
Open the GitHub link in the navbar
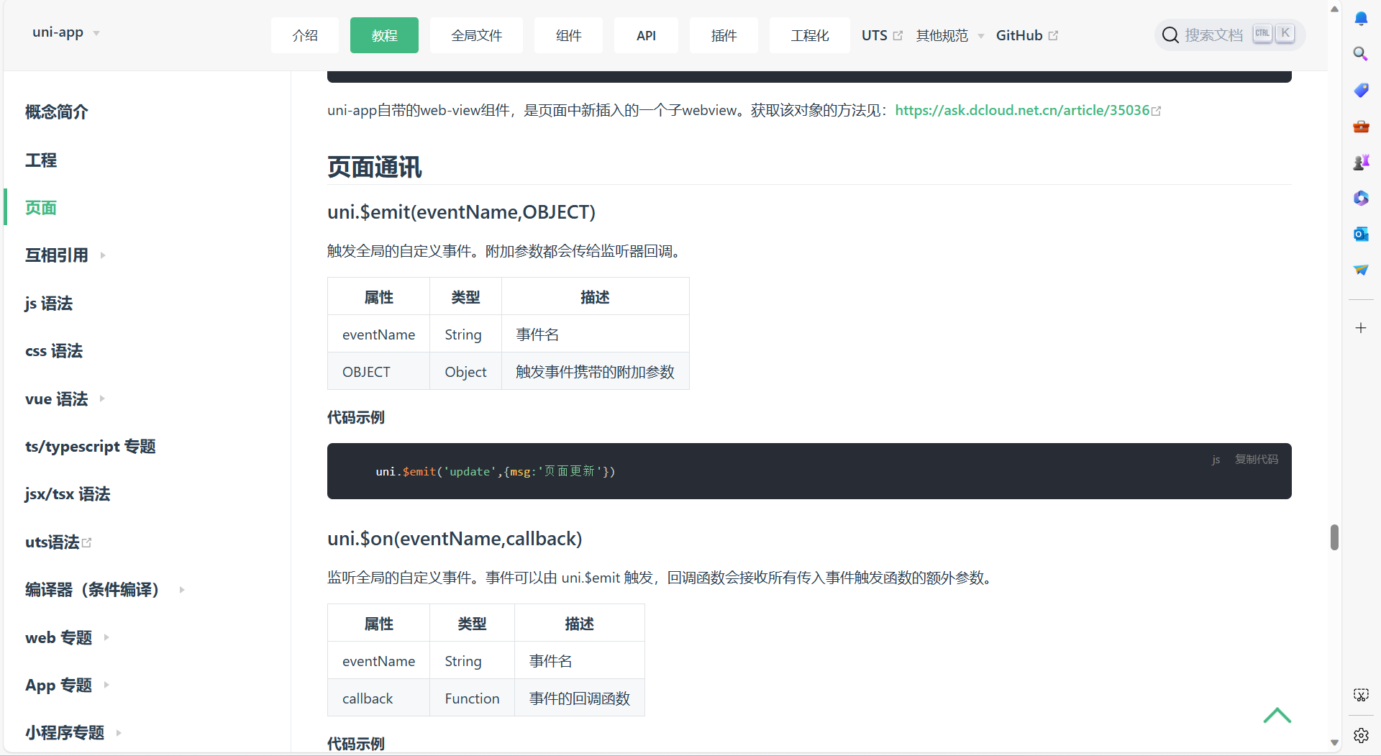click(x=1026, y=35)
